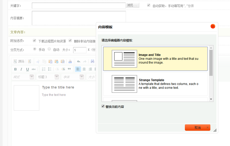Select the 自动 pagination radio button
This screenshot has height=146, width=230.
click(x=49, y=49)
